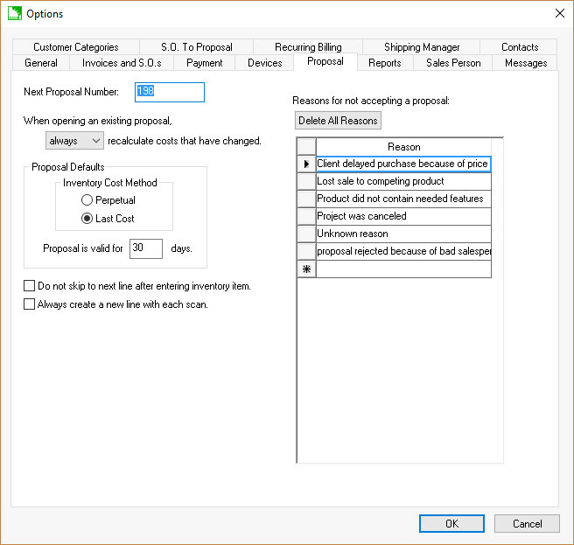The height and width of the screenshot is (545, 574).
Task: Select the 'Project was canceled' reason row
Action: [x=403, y=216]
